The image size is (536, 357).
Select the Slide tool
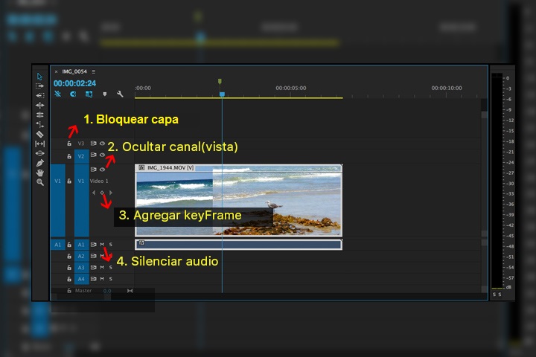(x=39, y=153)
